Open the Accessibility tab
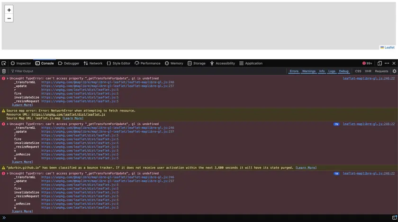The width and height of the screenshot is (398, 222). click(x=223, y=63)
